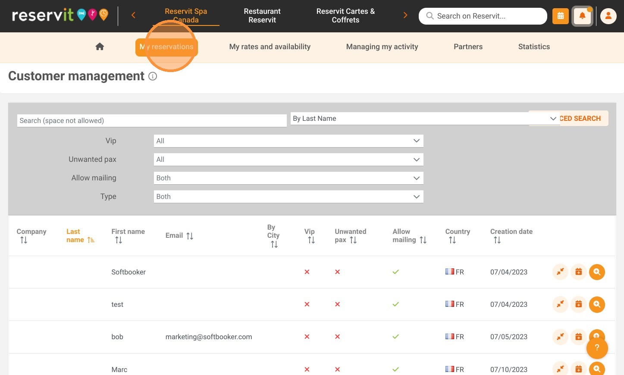Go to the home page icon

point(100,47)
